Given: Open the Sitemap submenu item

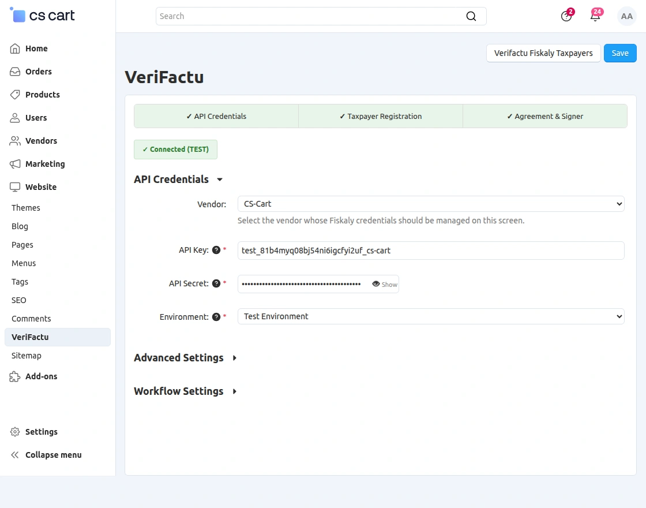Looking at the screenshot, I should point(27,356).
